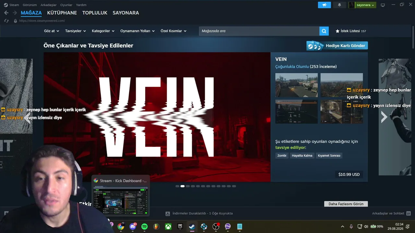Open the Steam menu
Image resolution: width=415 pixels, height=233 pixels.
[x=14, y=5]
